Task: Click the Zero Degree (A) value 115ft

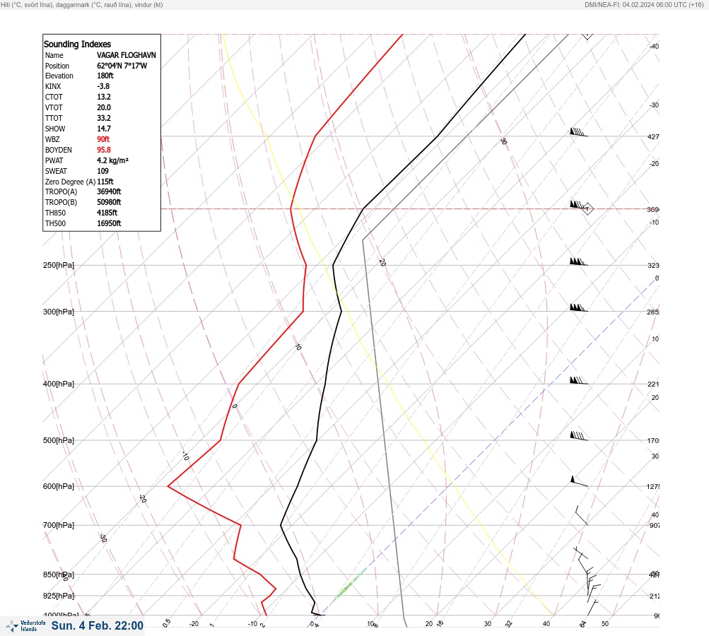Action: tap(105, 182)
